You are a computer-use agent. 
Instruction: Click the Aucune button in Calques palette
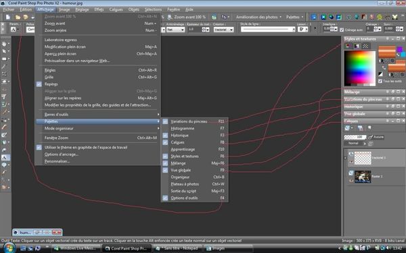point(376,137)
